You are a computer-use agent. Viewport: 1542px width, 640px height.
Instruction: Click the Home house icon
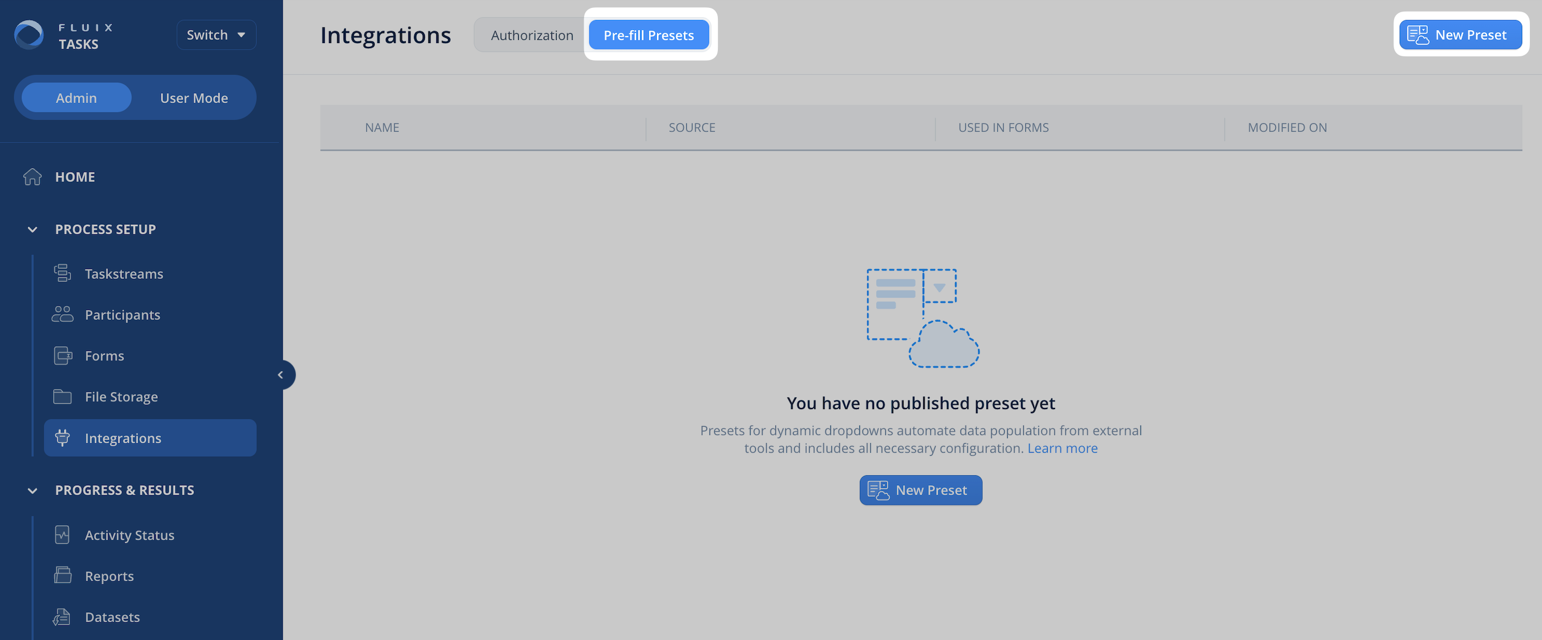pos(32,177)
